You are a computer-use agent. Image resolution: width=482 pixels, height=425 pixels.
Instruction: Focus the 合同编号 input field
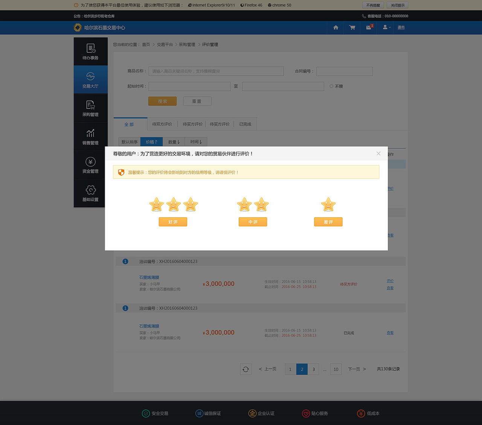[x=345, y=71]
